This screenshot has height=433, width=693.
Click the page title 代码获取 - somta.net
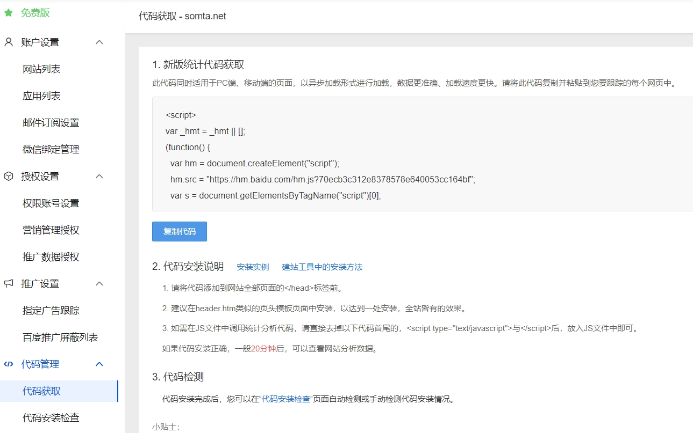182,16
